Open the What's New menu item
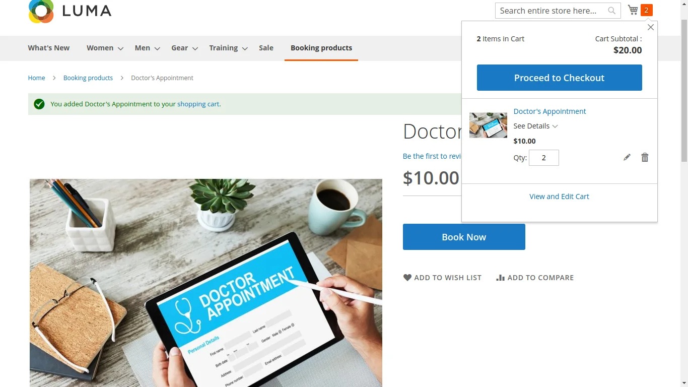This screenshot has width=688, height=387. 49,48
